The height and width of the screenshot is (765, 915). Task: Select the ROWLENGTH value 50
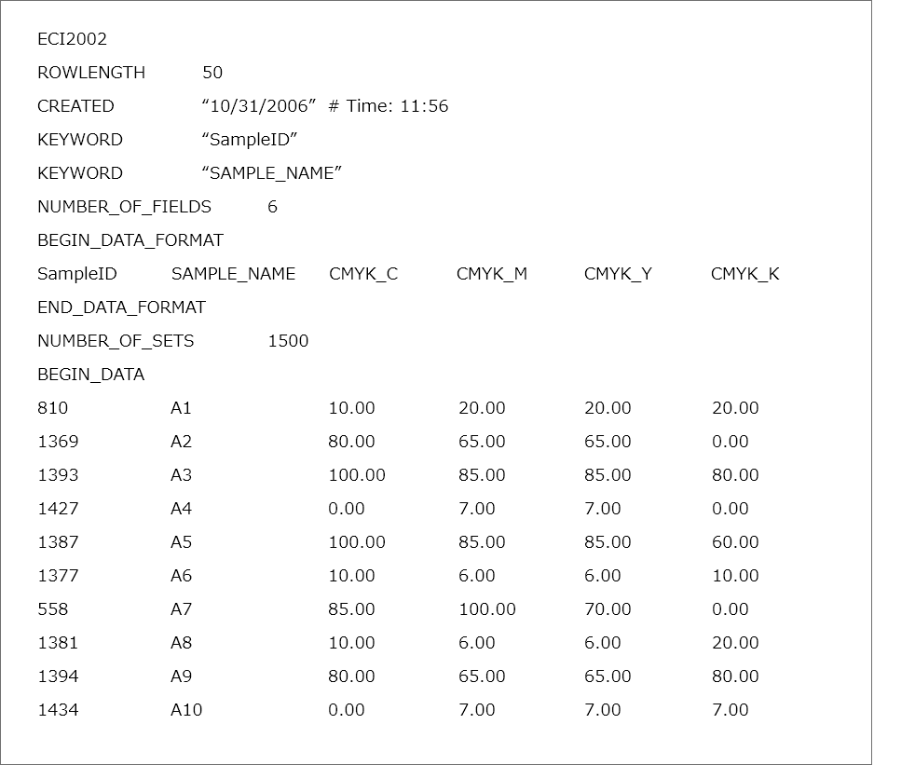212,73
